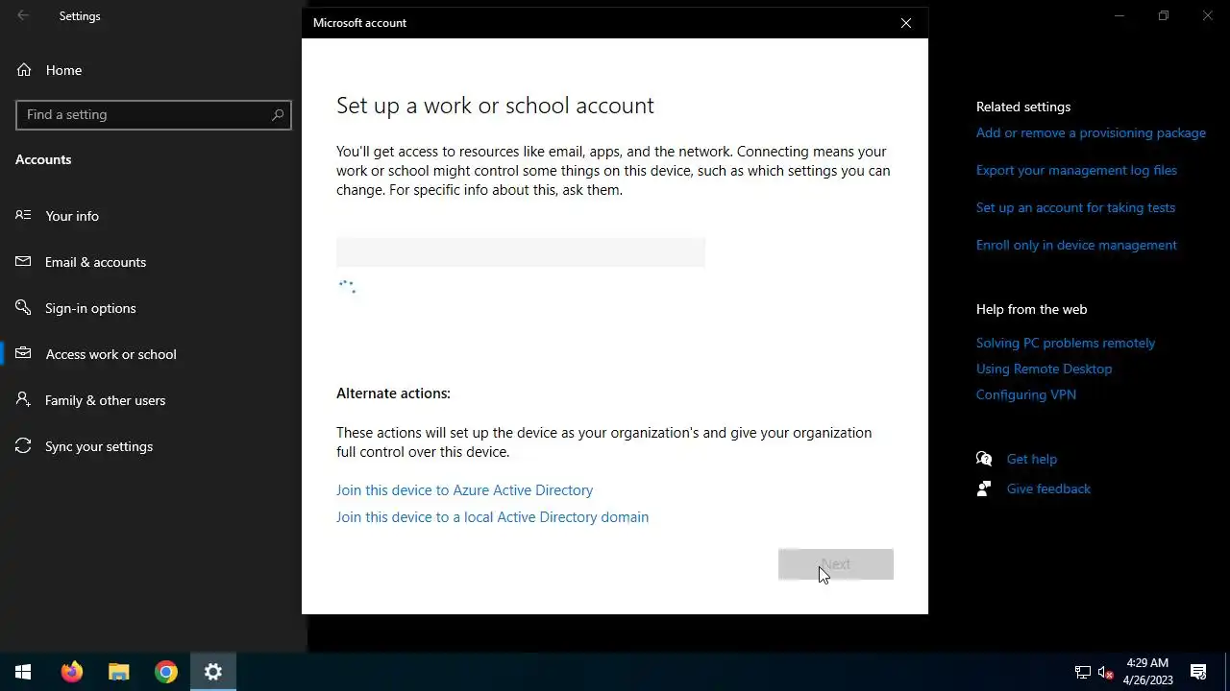Click Export your management log files
The image size is (1230, 691).
point(1076,170)
